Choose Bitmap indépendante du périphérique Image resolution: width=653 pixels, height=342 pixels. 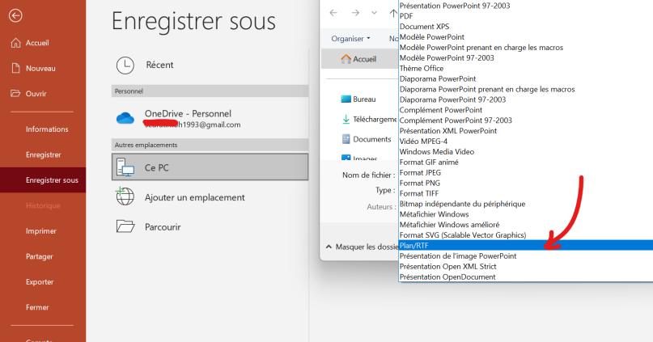coord(462,204)
